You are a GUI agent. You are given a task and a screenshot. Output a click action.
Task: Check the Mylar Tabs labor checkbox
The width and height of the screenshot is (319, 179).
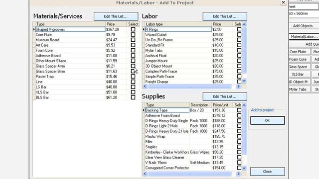click(239, 50)
